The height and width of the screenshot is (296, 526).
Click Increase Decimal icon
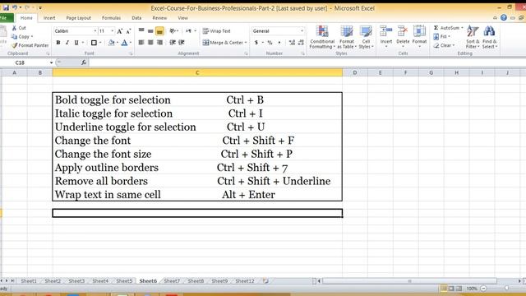pos(292,43)
